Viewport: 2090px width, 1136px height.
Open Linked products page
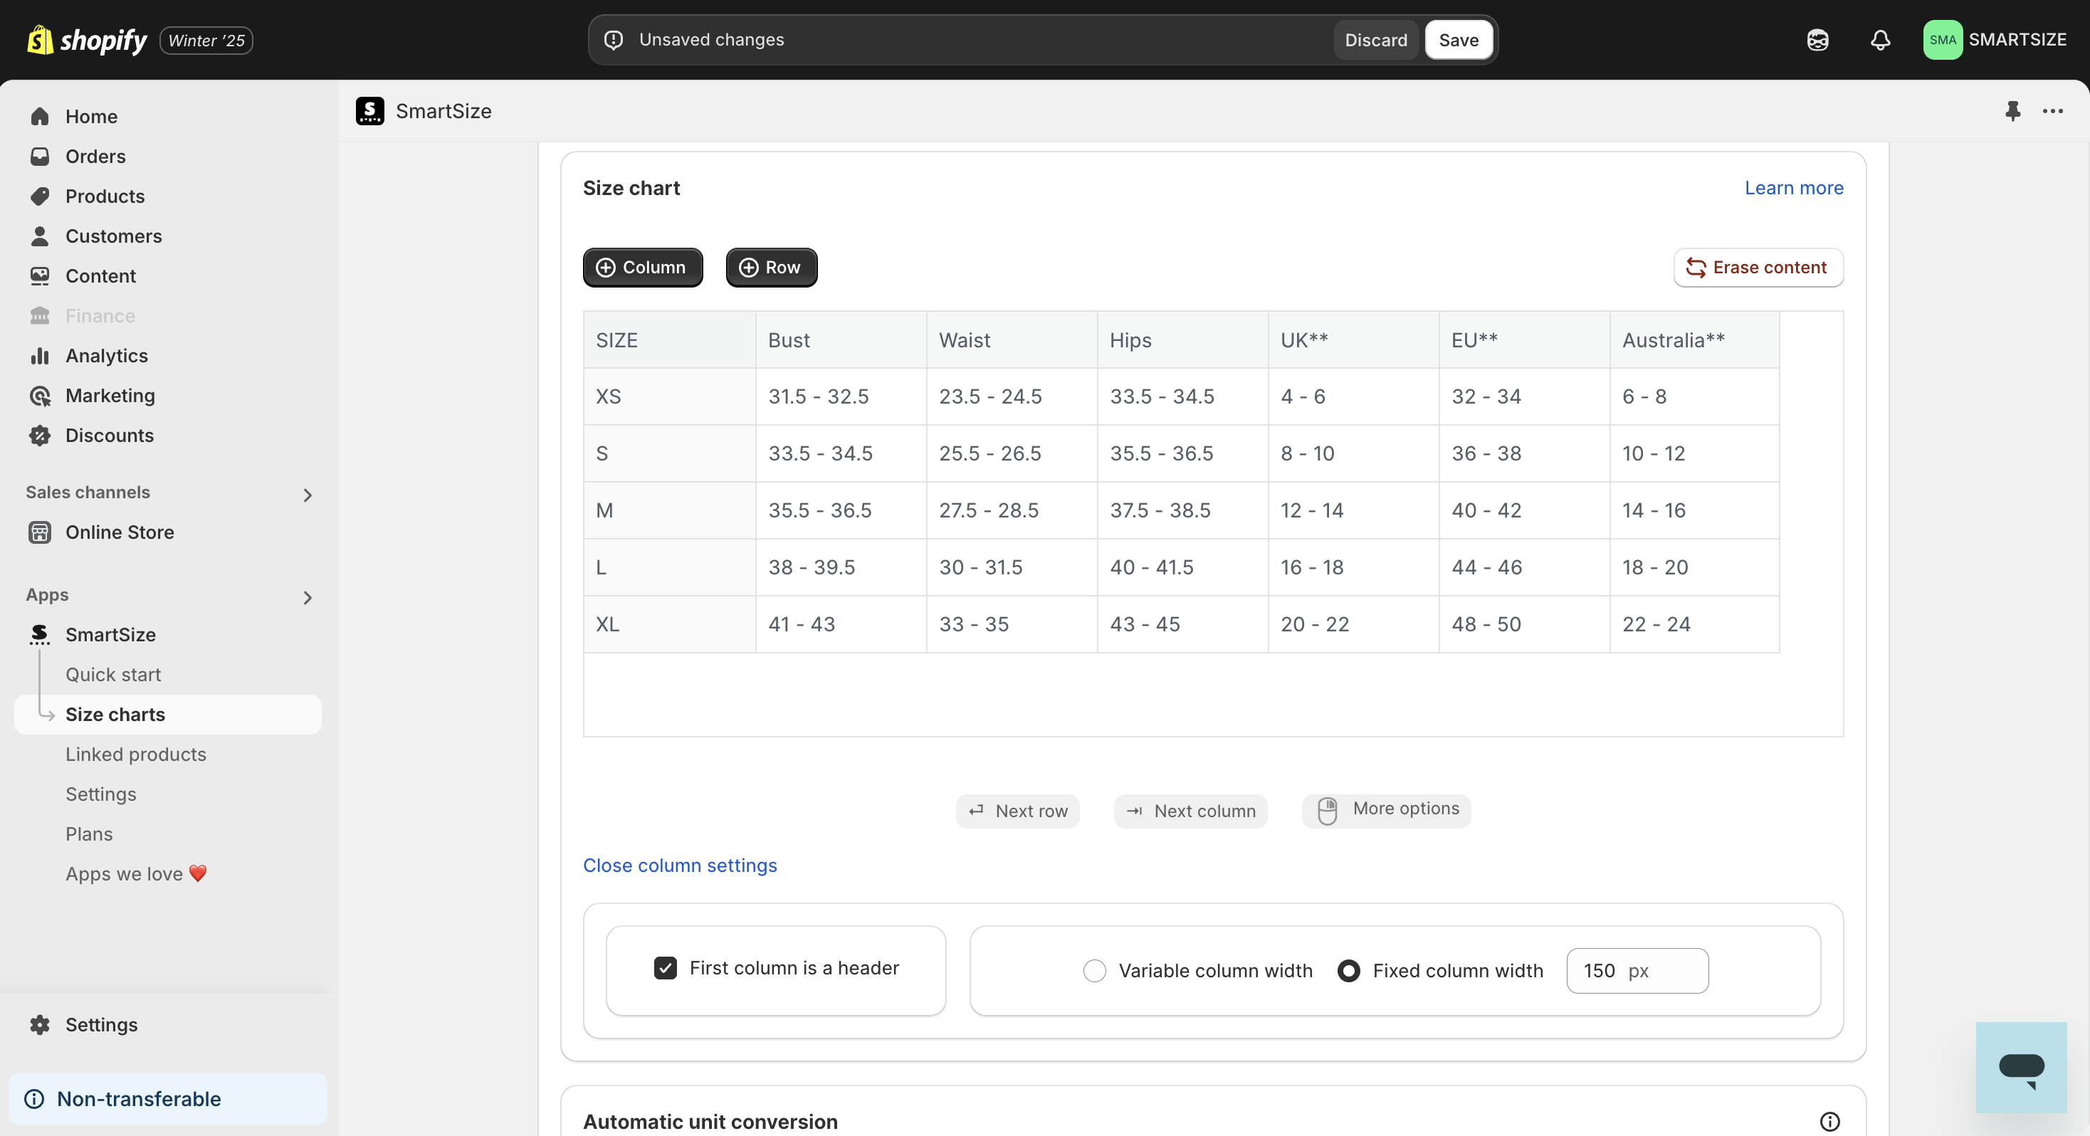(136, 754)
